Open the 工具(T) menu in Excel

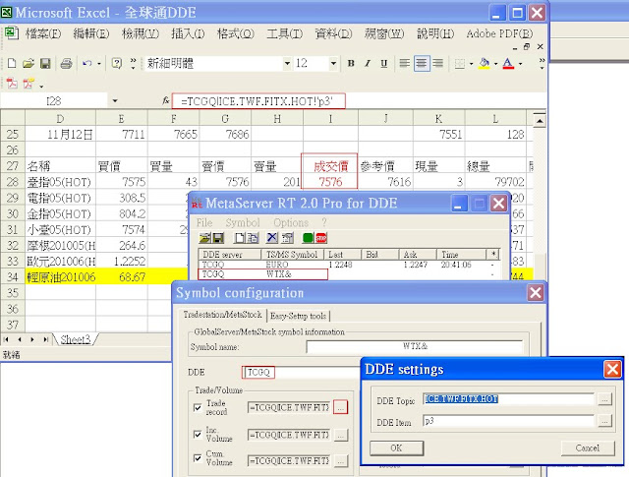click(284, 33)
